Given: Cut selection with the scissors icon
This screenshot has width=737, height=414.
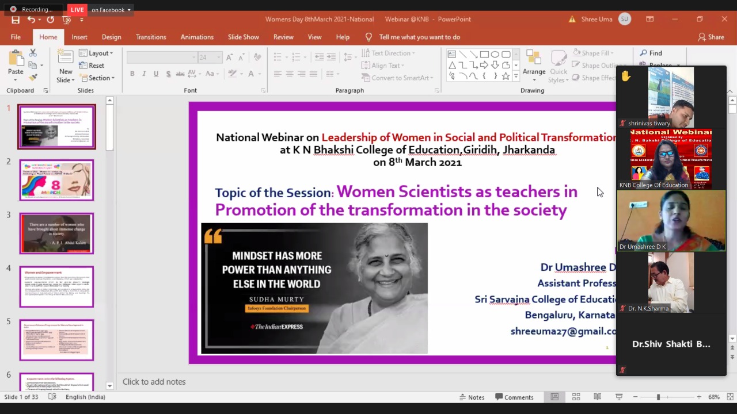Looking at the screenshot, I should point(33,54).
